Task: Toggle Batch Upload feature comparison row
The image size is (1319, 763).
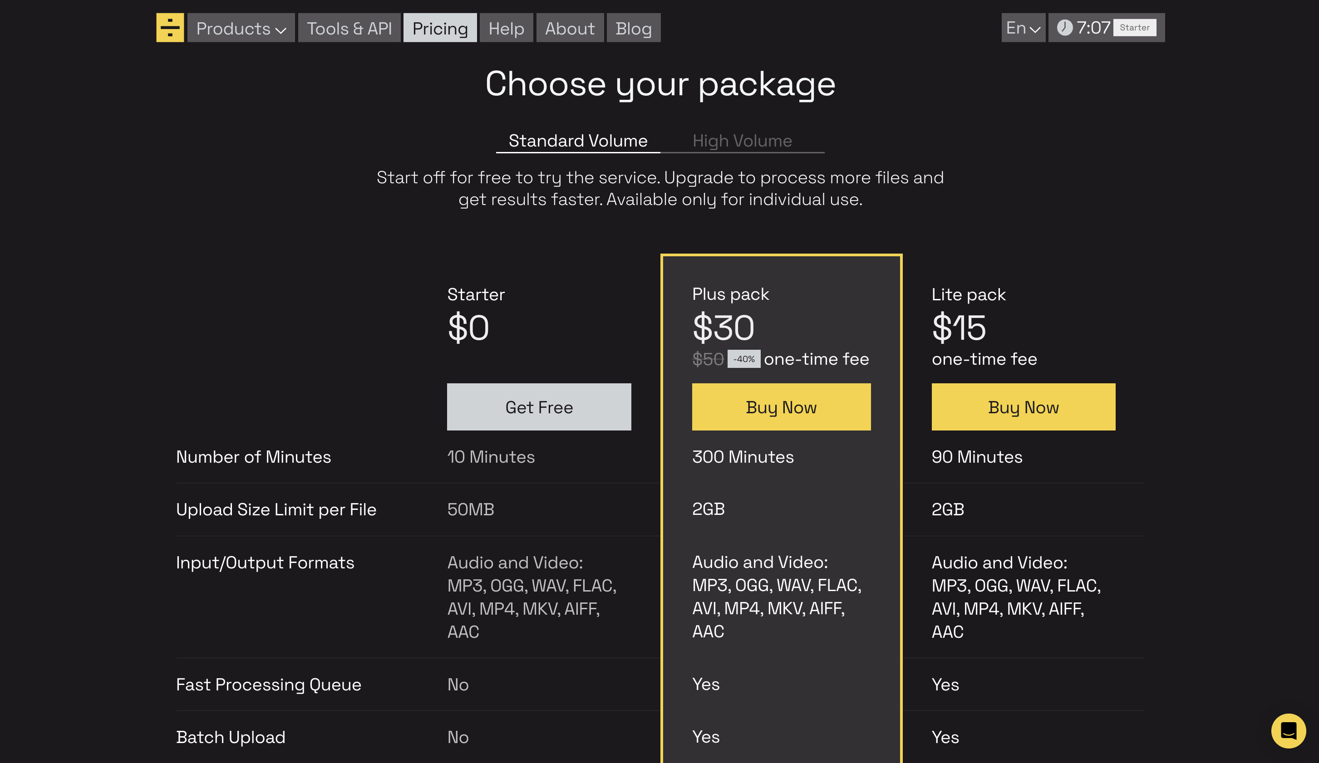Action: (x=230, y=738)
